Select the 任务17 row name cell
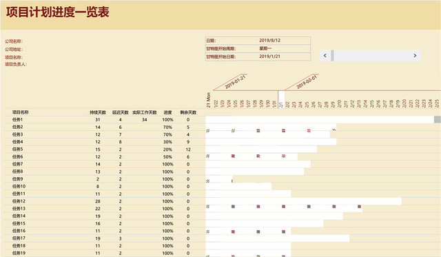The image size is (441, 257). pyautogui.click(x=19, y=238)
